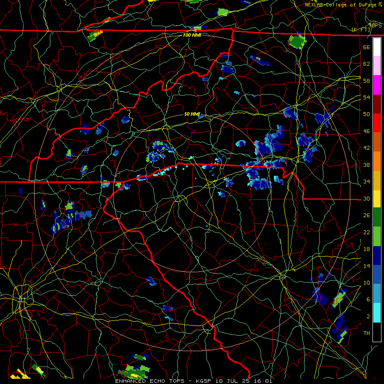Select the 26 legend number
This screenshot has width=384, height=384.
click(367, 215)
